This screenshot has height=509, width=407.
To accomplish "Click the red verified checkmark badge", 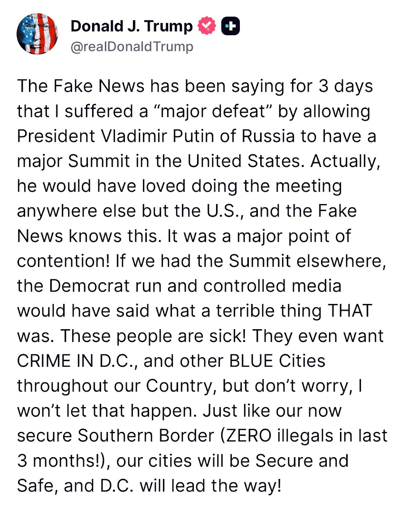I will coord(207,27).
